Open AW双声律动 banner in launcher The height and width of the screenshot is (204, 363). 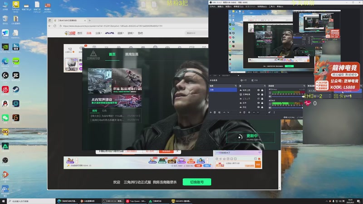pos(115,101)
